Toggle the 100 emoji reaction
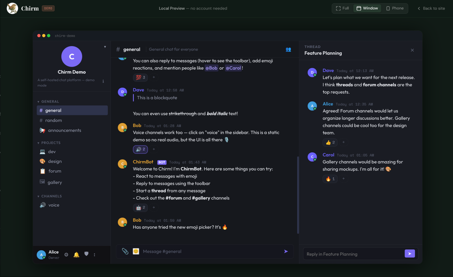Image resolution: width=453 pixels, height=277 pixels. tap(140, 77)
